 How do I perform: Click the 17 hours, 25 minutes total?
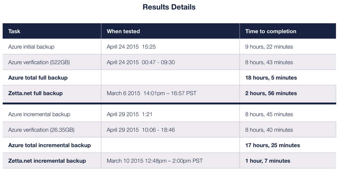coord(273,145)
